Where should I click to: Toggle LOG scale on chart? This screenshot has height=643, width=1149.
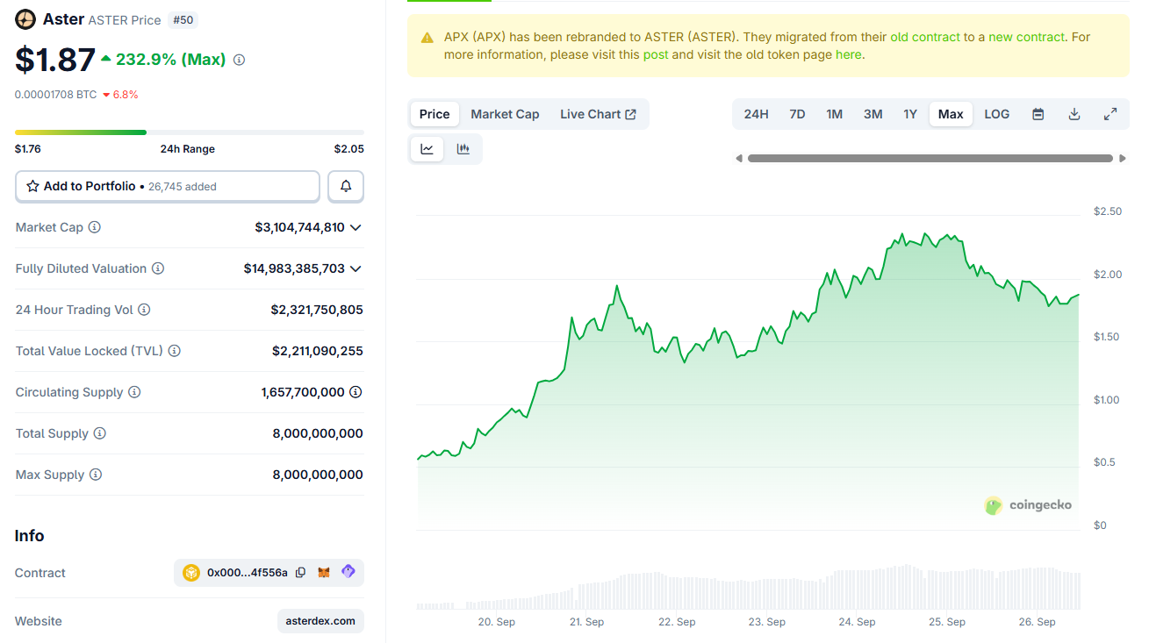click(996, 114)
